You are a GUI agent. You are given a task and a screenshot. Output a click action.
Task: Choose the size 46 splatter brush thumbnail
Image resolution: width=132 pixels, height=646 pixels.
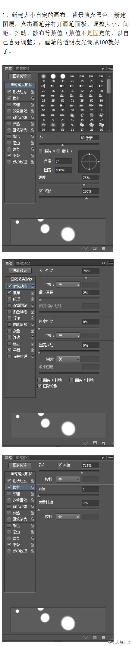53,125
